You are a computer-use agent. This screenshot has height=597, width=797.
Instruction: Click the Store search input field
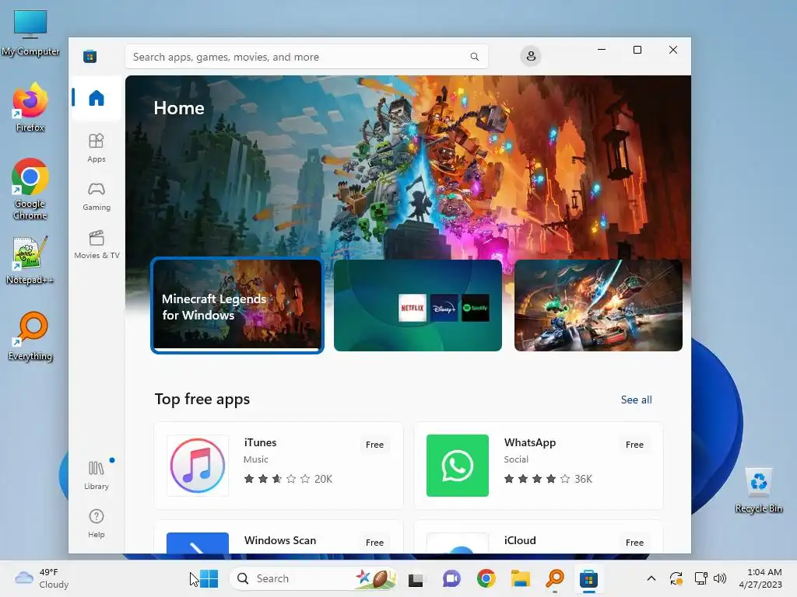(x=306, y=57)
